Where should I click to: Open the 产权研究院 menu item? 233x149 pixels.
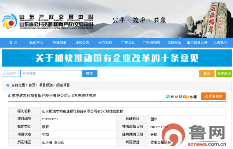151,42
